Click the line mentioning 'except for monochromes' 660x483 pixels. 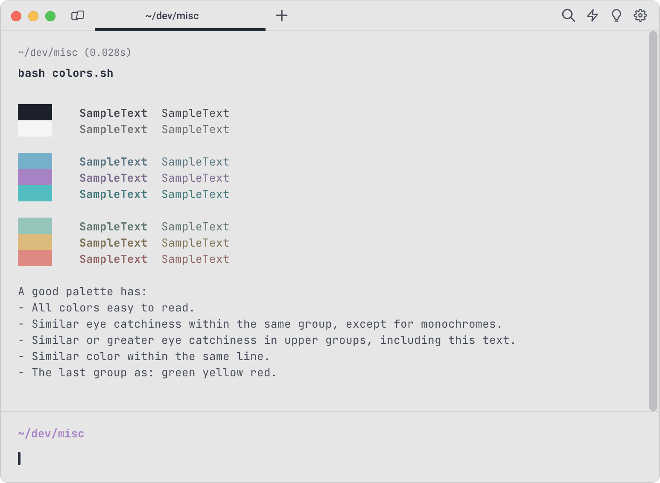[260, 324]
